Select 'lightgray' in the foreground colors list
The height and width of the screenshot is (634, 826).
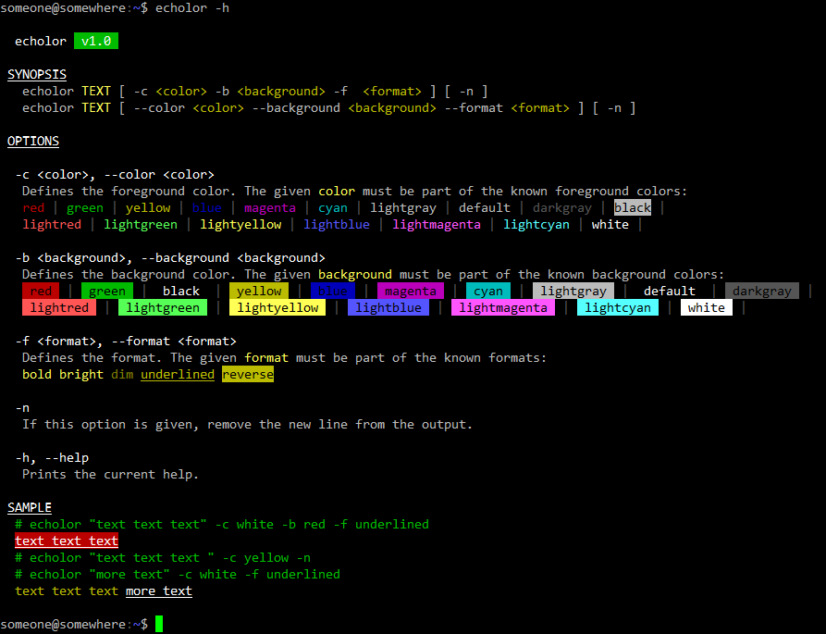click(403, 207)
